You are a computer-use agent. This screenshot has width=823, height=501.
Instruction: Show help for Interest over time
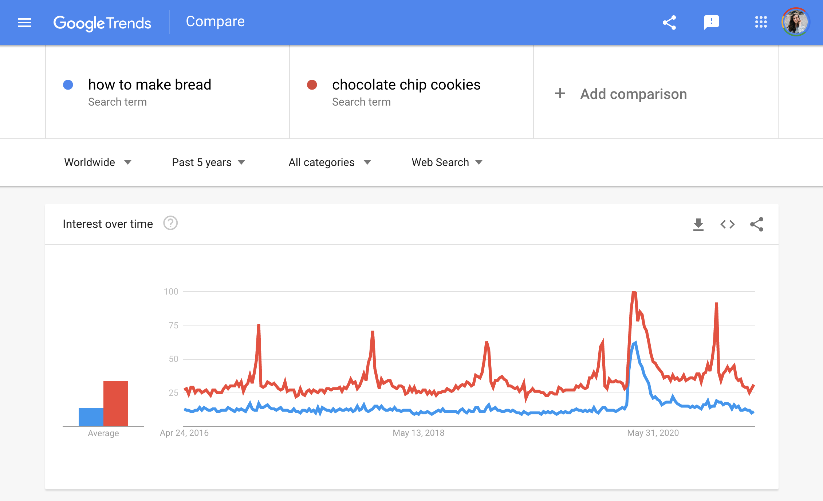170,223
